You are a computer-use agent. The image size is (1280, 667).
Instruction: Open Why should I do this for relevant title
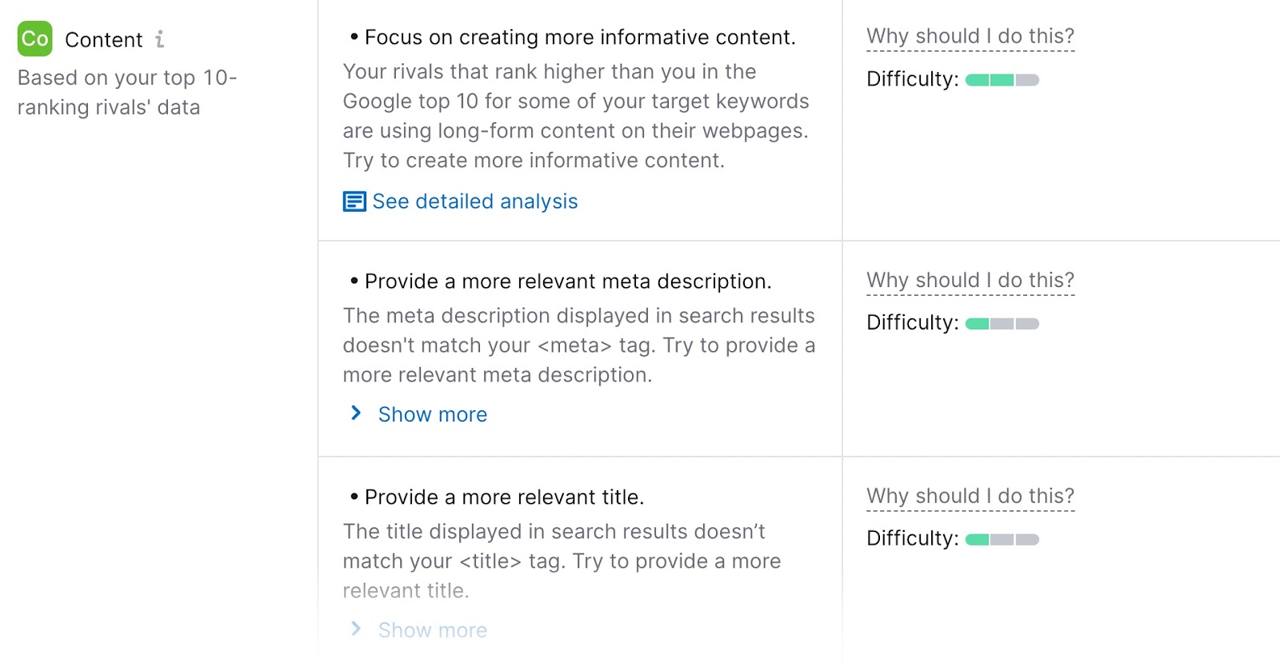tap(970, 496)
